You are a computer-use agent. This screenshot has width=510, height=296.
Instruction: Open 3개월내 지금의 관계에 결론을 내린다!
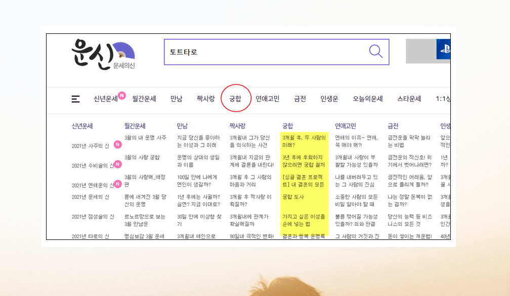252,161
